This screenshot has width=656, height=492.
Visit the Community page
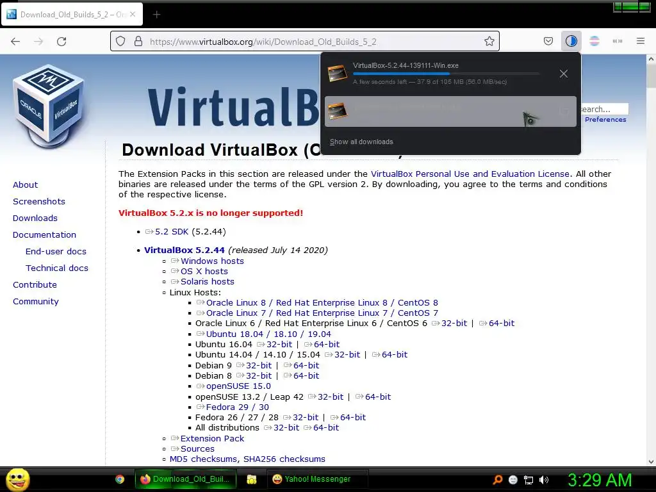pos(36,302)
